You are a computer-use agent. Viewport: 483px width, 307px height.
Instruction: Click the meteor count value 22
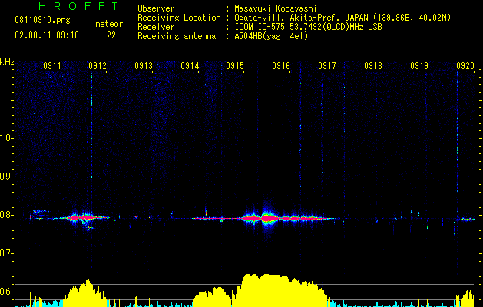pyautogui.click(x=111, y=35)
